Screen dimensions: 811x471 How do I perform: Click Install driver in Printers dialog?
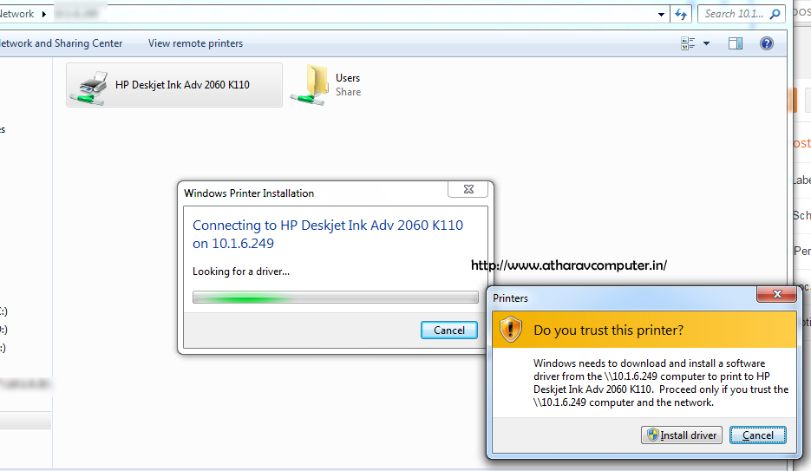682,435
